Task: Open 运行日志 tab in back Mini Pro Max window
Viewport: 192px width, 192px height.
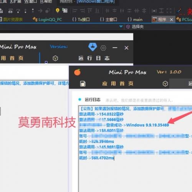Action: point(94,58)
